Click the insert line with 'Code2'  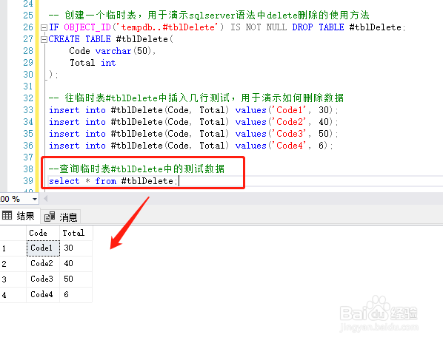(193, 122)
